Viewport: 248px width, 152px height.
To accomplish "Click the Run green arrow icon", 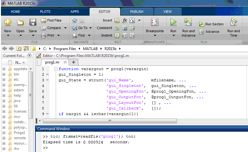I will [x=173, y=22].
